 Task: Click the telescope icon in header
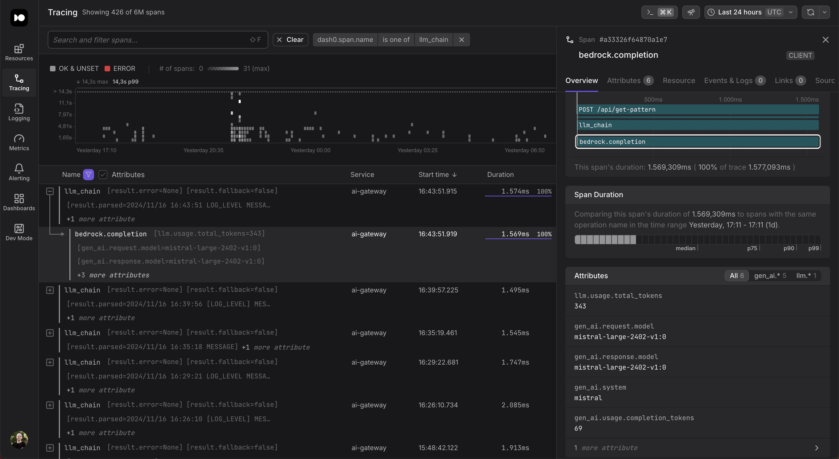(x=691, y=12)
